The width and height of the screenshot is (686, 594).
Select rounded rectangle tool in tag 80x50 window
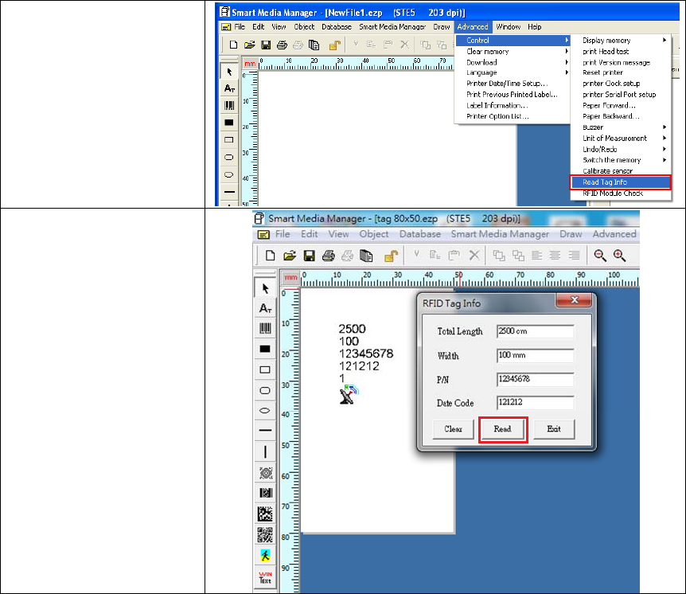(265, 390)
